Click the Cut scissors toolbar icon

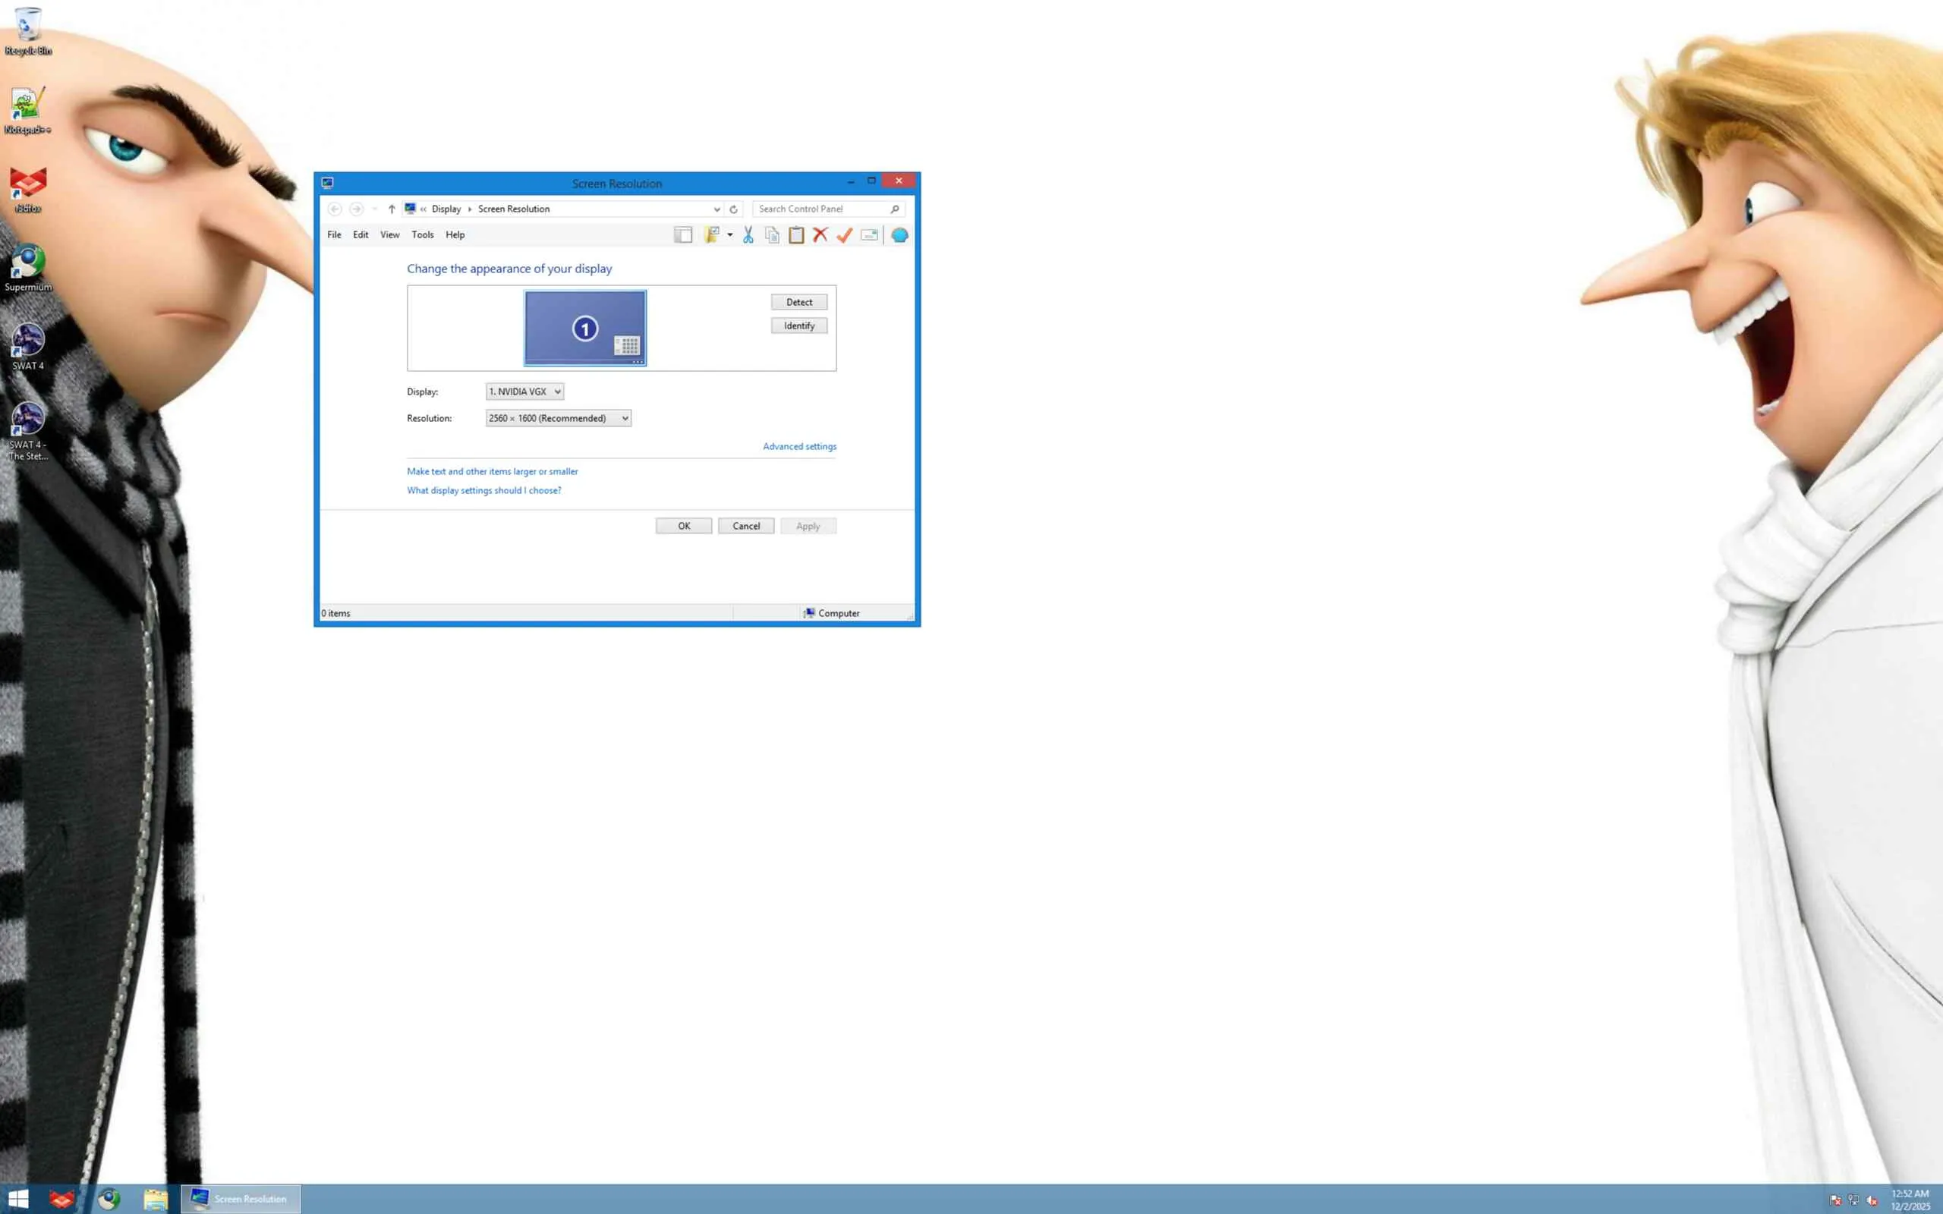[x=748, y=234]
